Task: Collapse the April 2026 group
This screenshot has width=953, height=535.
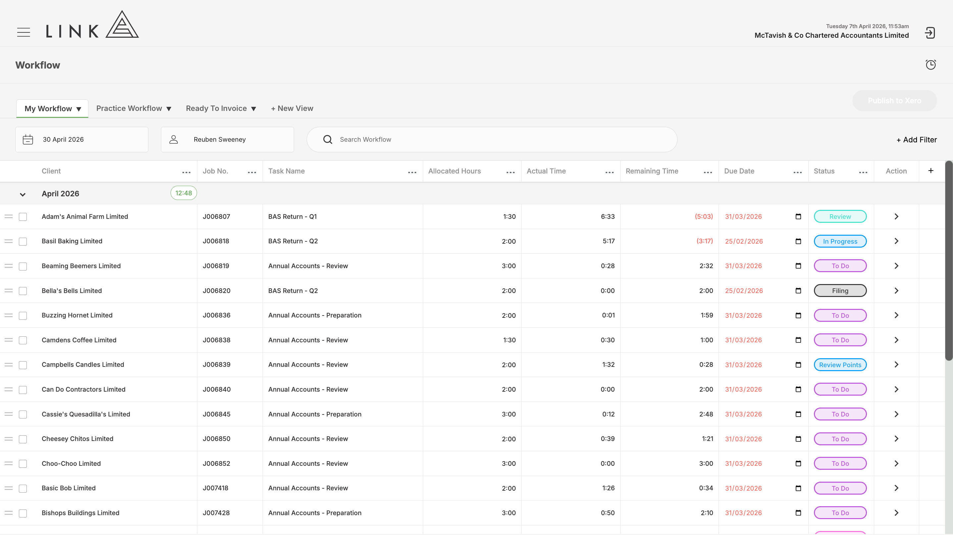Action: point(23,194)
